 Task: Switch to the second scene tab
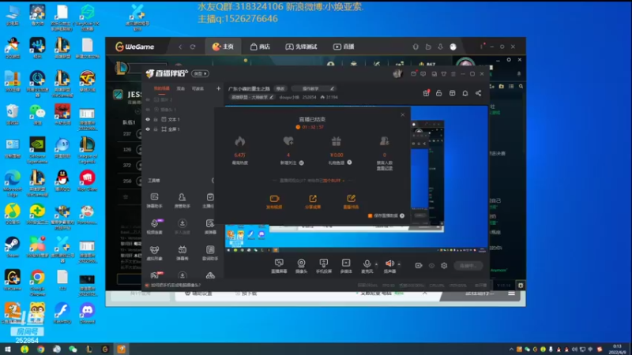(x=181, y=88)
